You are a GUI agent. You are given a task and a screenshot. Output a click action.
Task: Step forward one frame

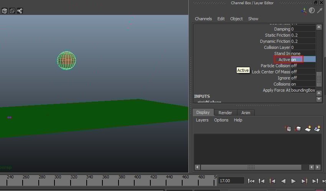tap(315, 181)
